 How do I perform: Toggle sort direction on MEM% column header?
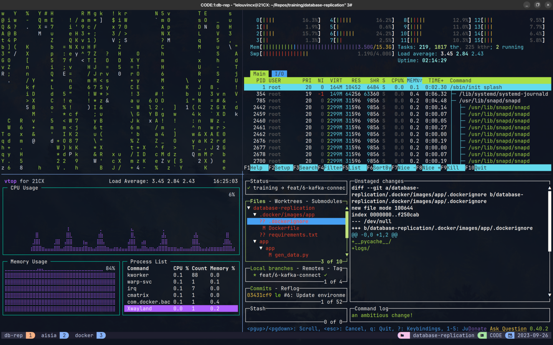pos(414,80)
